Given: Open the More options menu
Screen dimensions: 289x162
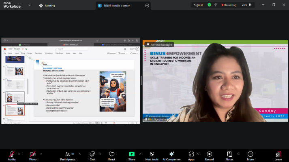Looking at the screenshot, I should coord(250,154).
